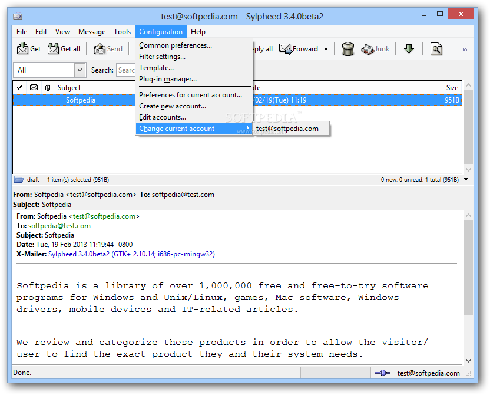The width and height of the screenshot is (490, 395).
Task: Click in the Search input field
Action: click(126, 70)
